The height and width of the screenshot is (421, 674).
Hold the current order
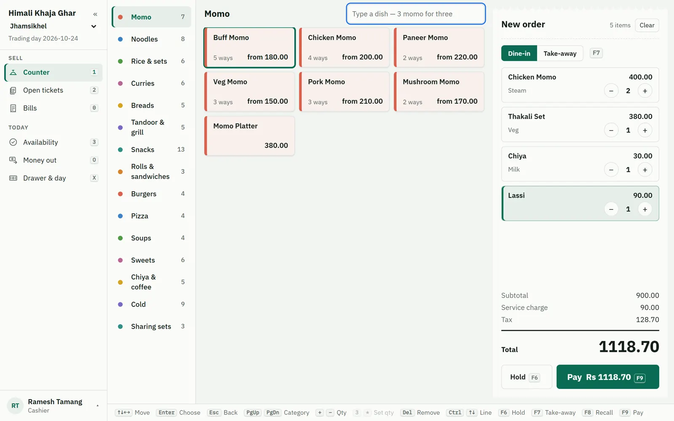point(527,377)
